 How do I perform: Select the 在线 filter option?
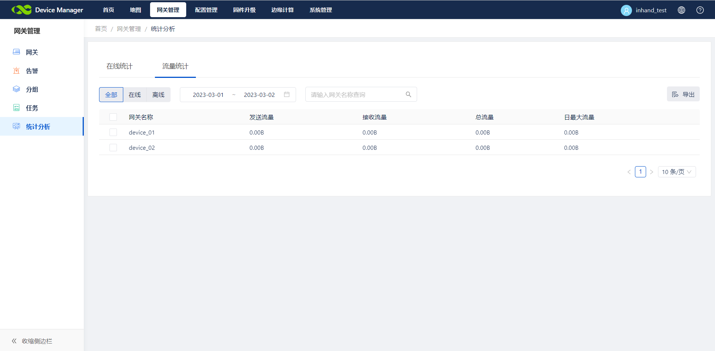tap(135, 95)
